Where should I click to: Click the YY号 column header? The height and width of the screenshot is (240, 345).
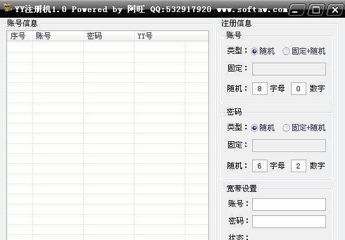pos(159,36)
